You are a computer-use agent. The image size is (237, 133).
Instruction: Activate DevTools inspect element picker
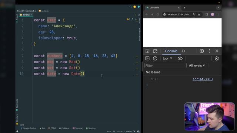[x=147, y=51]
